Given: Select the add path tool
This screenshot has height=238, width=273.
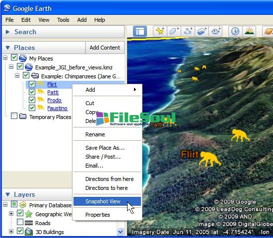Looking at the screenshot, I should click(188, 31).
